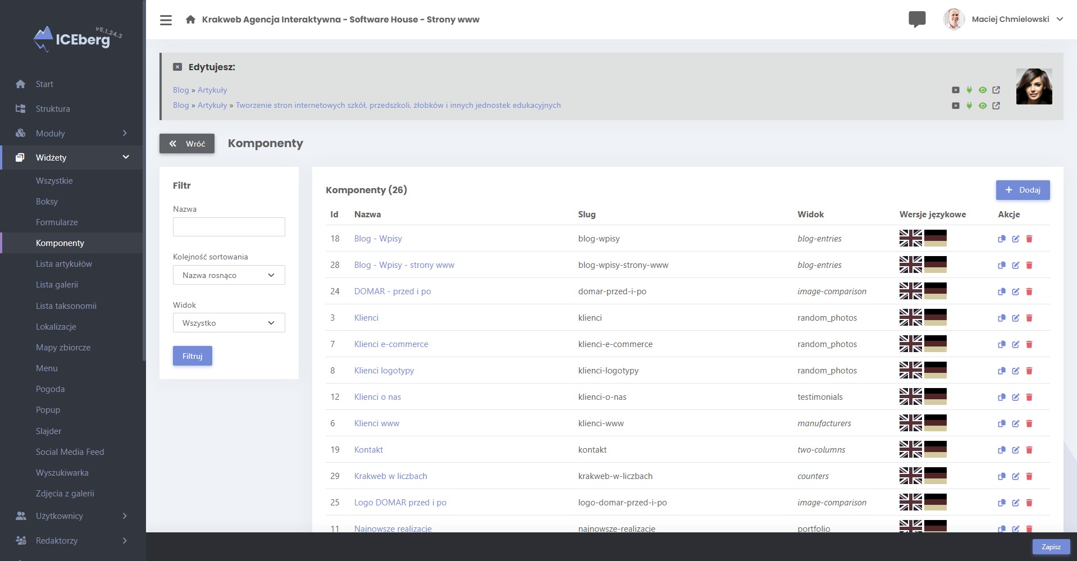
Task: Select Formularze under Widżety
Action: (57, 222)
